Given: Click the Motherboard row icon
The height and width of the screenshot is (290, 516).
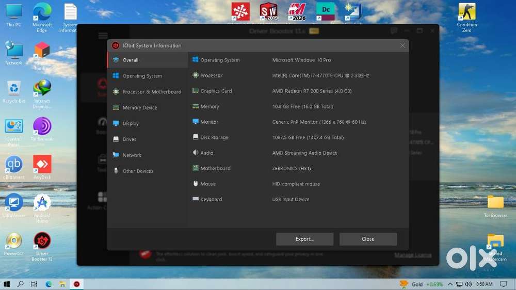Looking at the screenshot, I should 195,168.
